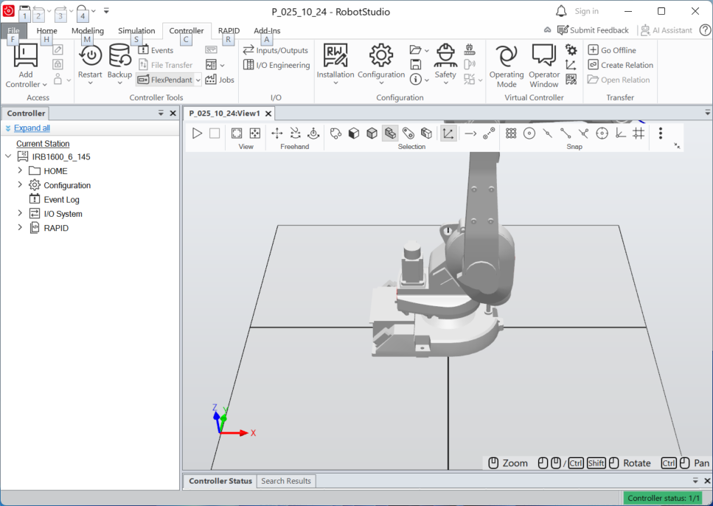The height and width of the screenshot is (506, 713).
Task: Expand the RAPID tree node
Action: click(20, 228)
